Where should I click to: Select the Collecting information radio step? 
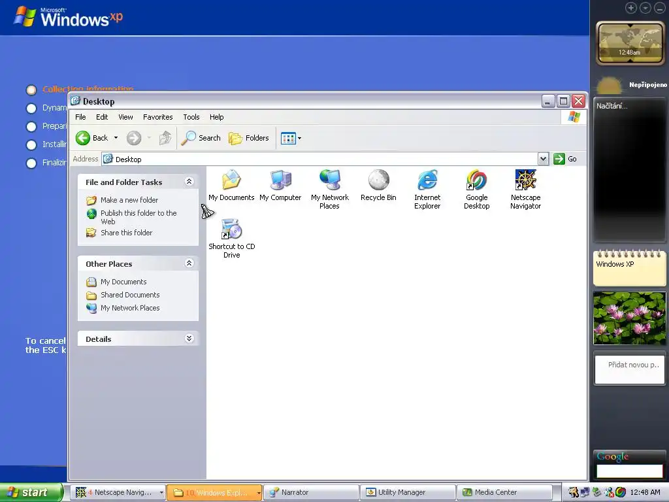(31, 90)
